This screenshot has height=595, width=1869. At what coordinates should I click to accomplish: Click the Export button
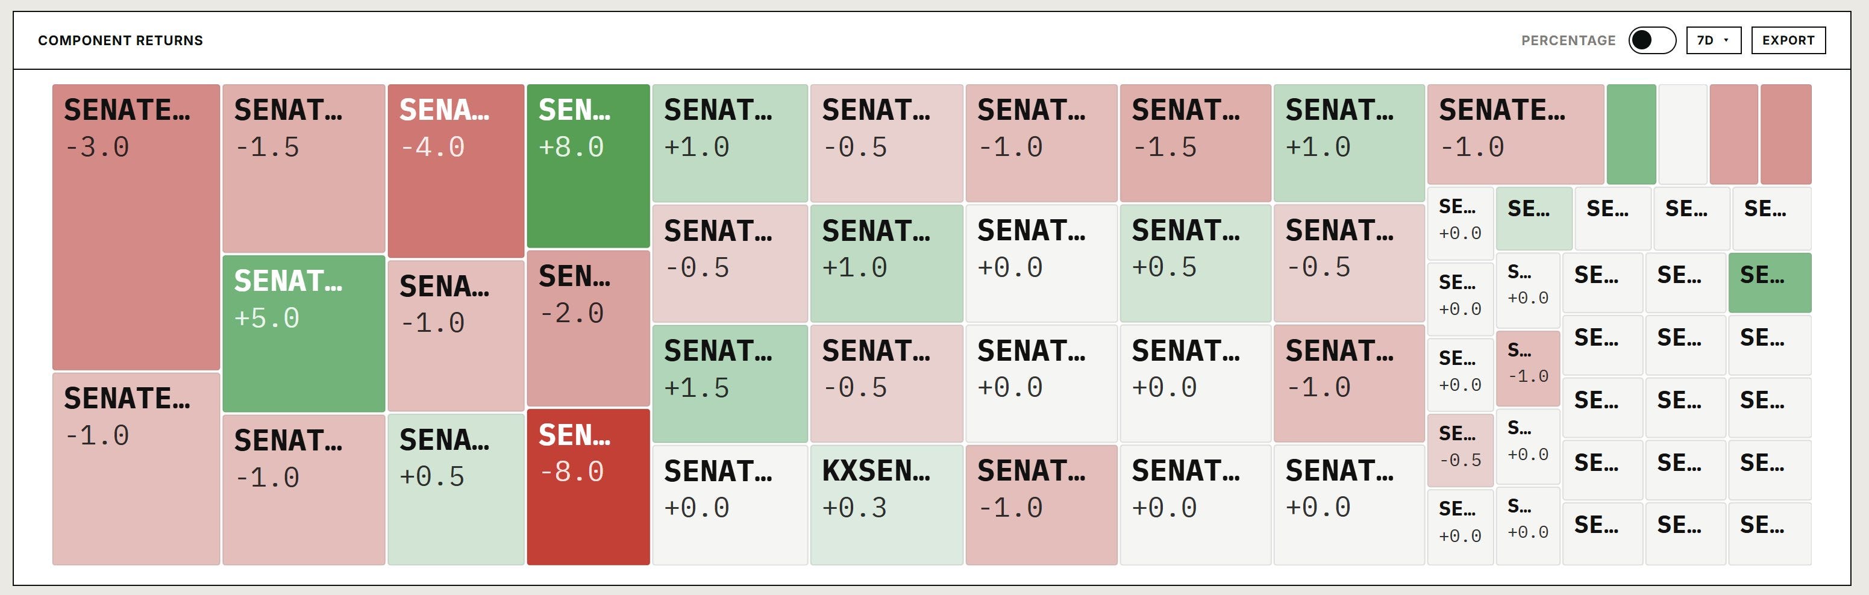(1788, 40)
